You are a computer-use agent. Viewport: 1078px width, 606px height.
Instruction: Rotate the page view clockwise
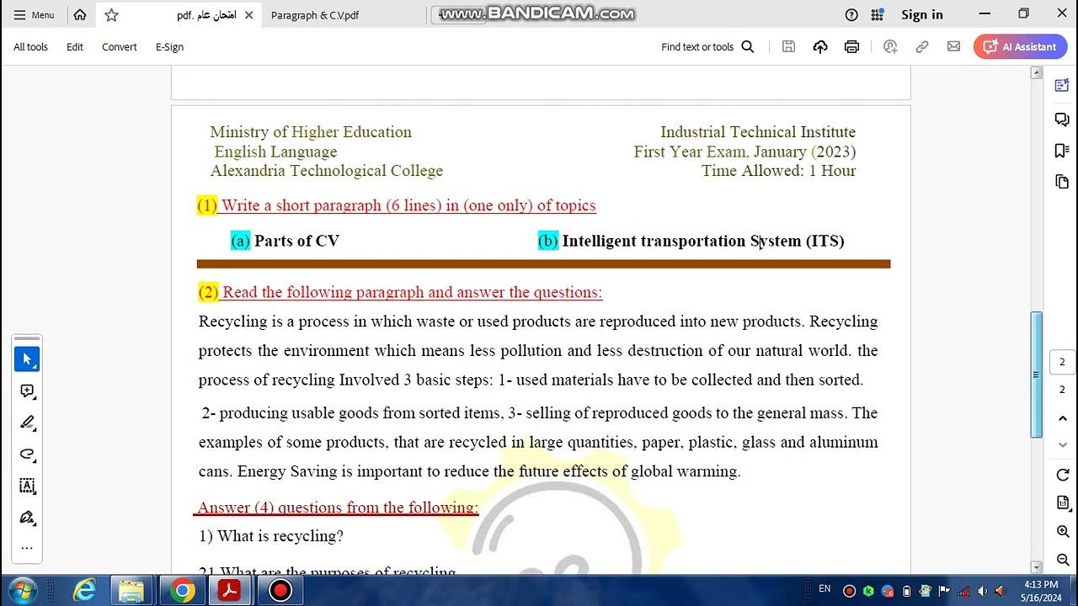(1063, 476)
